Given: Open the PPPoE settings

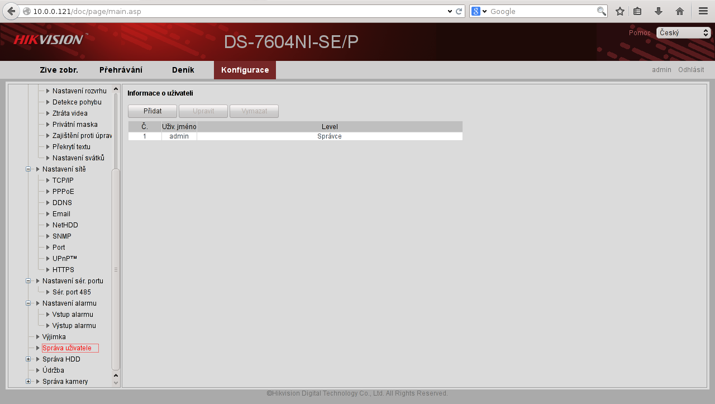Looking at the screenshot, I should pyautogui.click(x=63, y=192).
